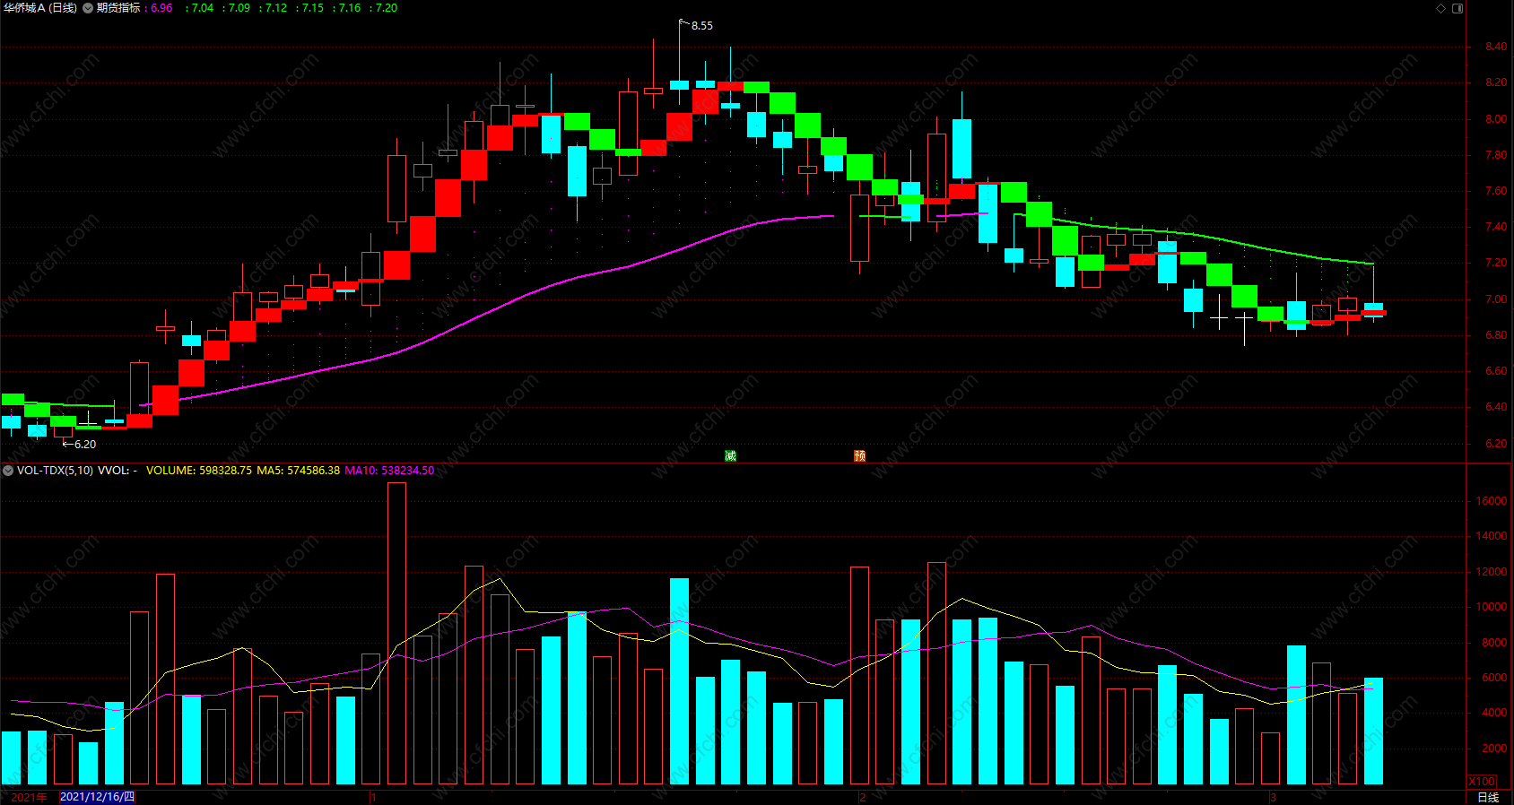This screenshot has width=1514, height=805.
Task: Click the magenta 6.96 indicator value
Action: pyautogui.click(x=161, y=8)
